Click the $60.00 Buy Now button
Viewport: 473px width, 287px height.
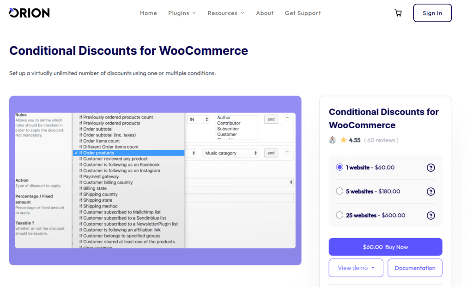click(386, 247)
